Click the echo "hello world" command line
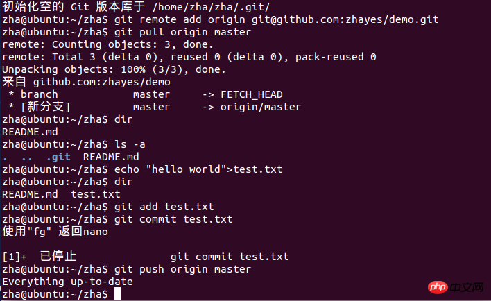 pyautogui.click(x=198, y=169)
